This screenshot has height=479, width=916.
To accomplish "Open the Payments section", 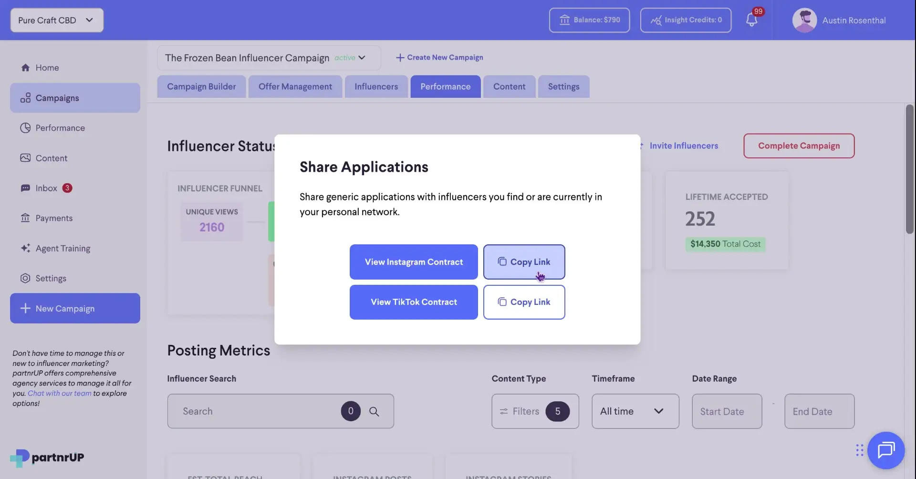I will 54,218.
